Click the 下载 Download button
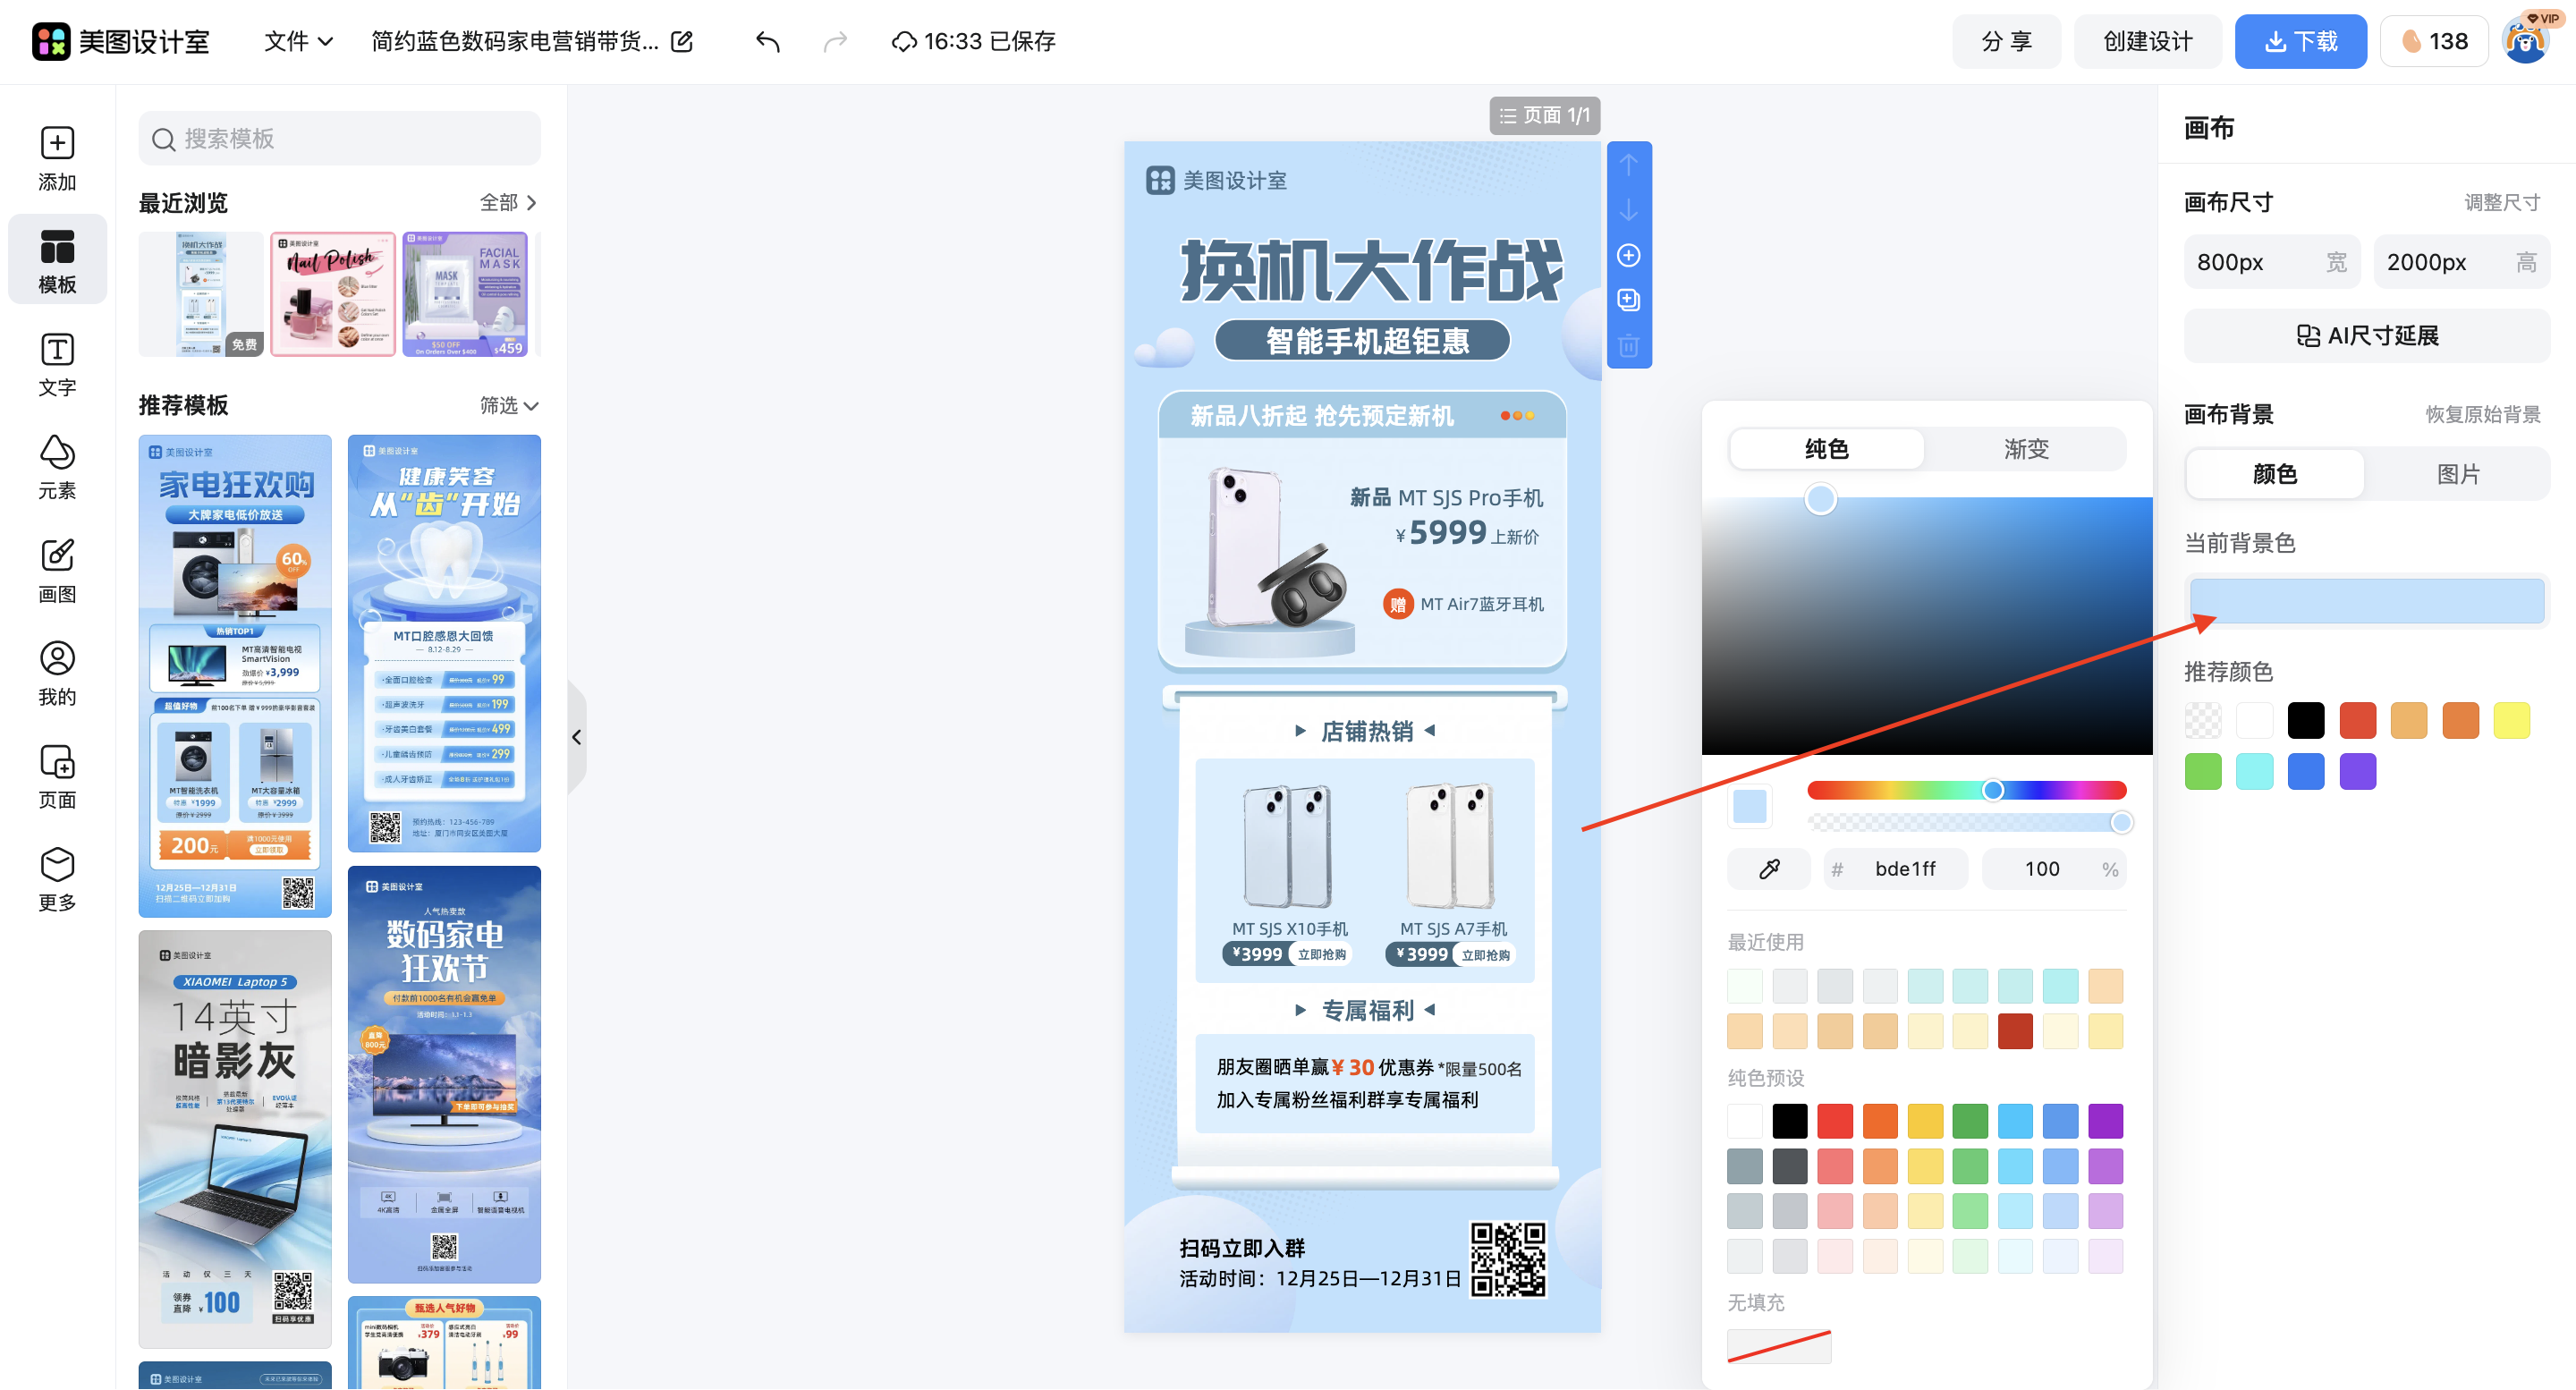The width and height of the screenshot is (2576, 1390). pyautogui.click(x=2300, y=41)
